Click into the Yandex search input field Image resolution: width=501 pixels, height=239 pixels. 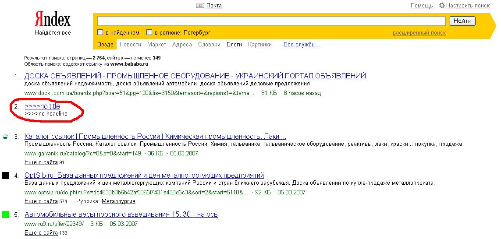pyautogui.click(x=271, y=21)
